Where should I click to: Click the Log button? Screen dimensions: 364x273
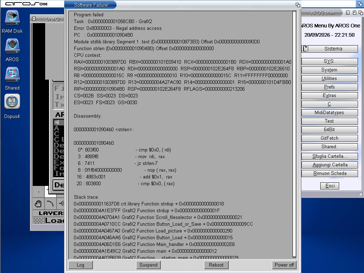[80, 265]
